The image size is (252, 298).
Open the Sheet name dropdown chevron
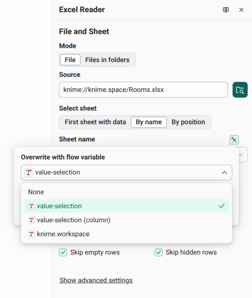(x=241, y=154)
